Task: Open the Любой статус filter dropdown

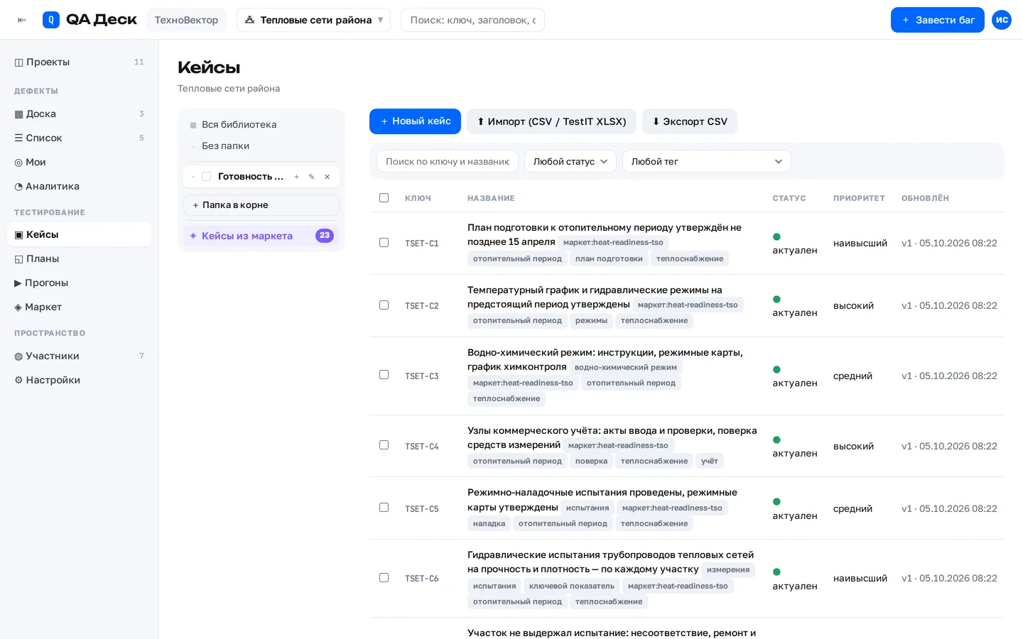Action: tap(570, 161)
